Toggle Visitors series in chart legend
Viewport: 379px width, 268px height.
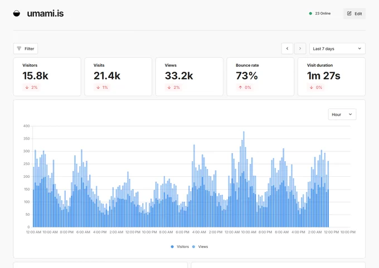click(179, 246)
